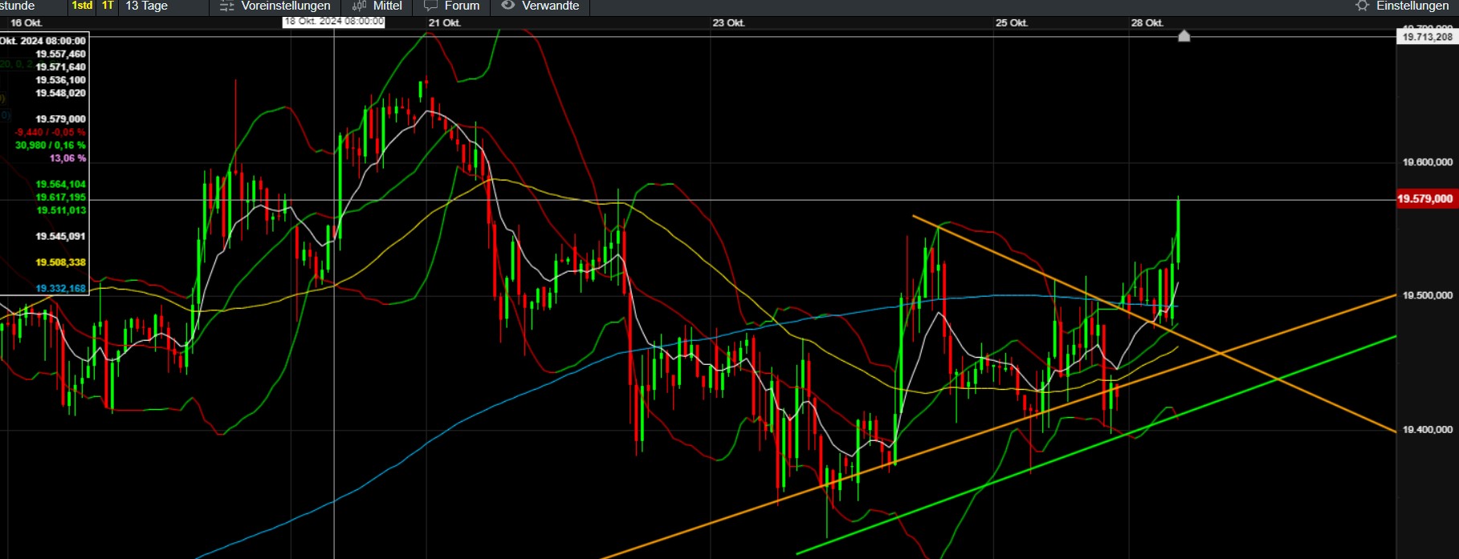Click the 19.548,020 value in legend
This screenshot has height=559, width=1459.
pyautogui.click(x=61, y=93)
